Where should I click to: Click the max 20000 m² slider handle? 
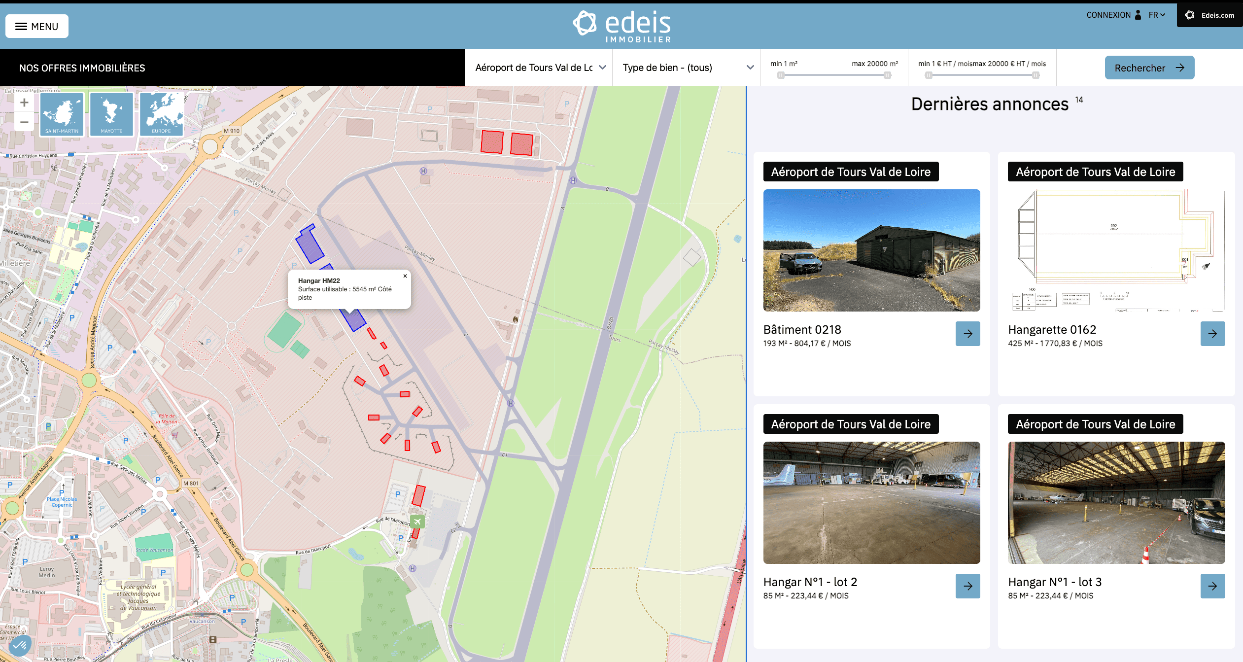tap(887, 75)
